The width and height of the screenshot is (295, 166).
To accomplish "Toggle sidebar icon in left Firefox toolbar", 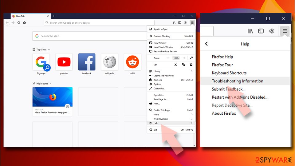I will point(180,22).
